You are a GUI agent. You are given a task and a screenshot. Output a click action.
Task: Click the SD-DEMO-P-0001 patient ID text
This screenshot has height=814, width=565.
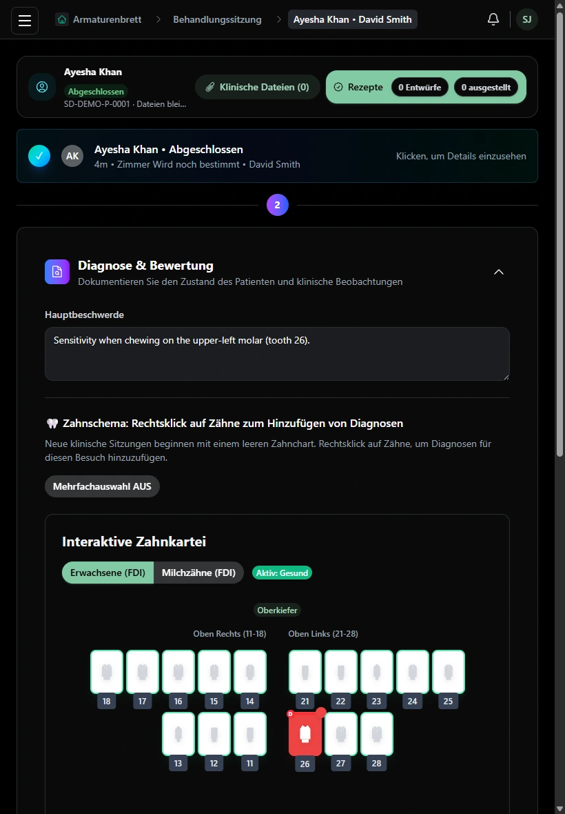coord(97,104)
